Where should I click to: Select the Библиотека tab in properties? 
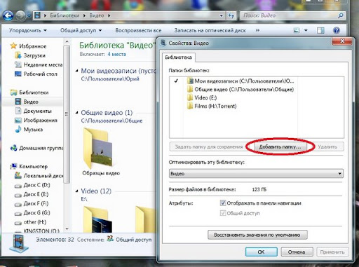(179, 57)
